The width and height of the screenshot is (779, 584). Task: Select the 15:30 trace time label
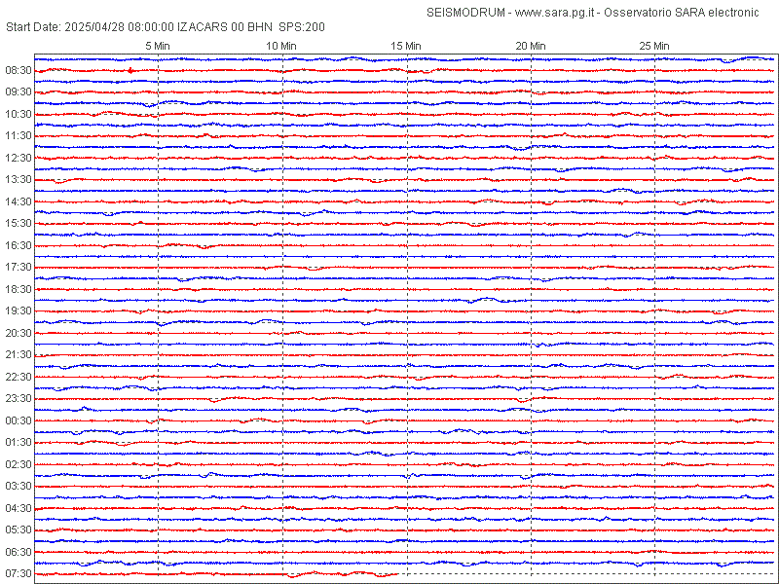(19, 224)
